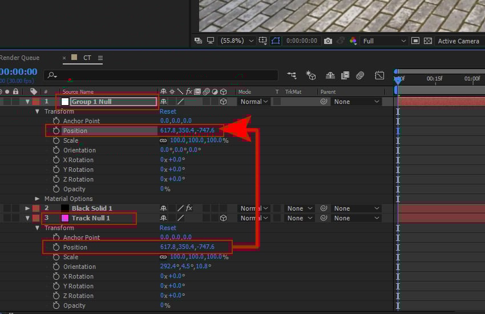Toggle Scale stopwatch under Group 1 Null
485x314 pixels.
[x=56, y=140]
